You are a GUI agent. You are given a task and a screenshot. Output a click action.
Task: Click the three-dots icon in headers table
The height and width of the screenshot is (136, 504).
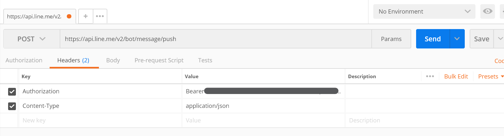430,77
